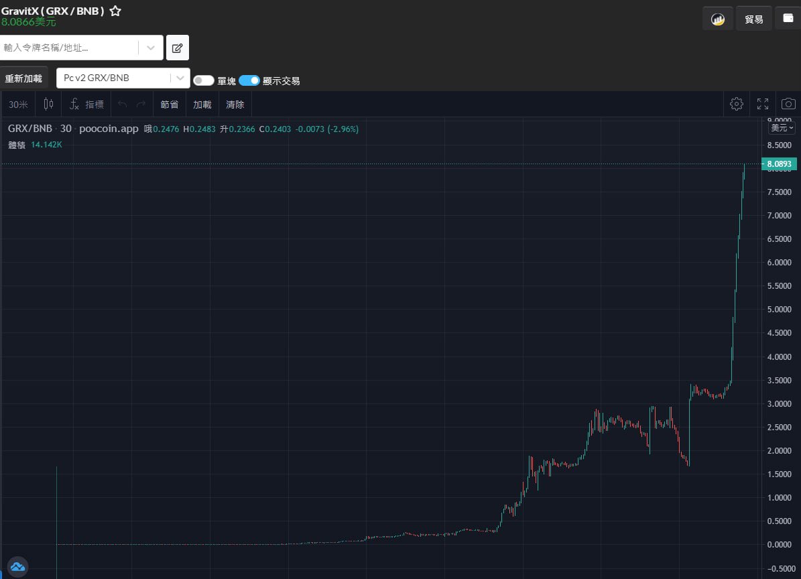This screenshot has width=801, height=579.
Task: Type in the token name/address input field
Action: coord(67,47)
